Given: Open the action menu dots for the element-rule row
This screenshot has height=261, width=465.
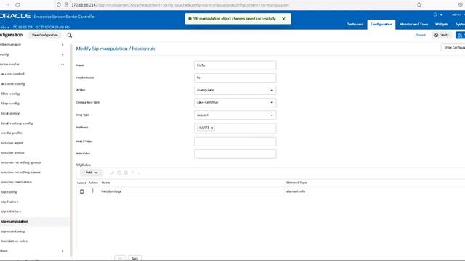Looking at the screenshot, I should pos(93,191).
